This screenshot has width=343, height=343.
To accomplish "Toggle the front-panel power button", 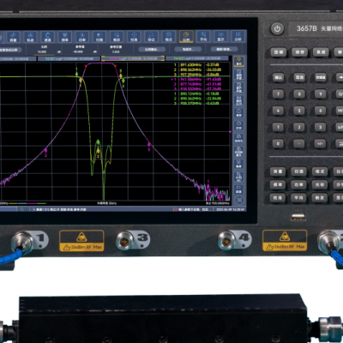I will (277, 29).
